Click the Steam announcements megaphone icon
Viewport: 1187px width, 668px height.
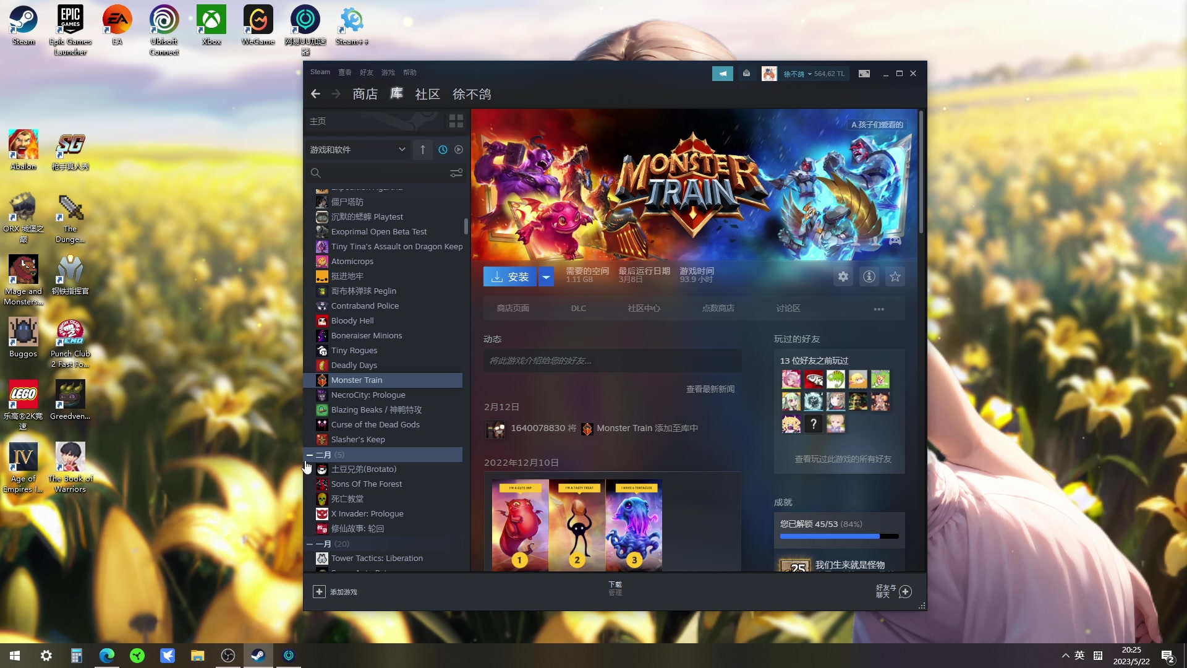point(722,74)
